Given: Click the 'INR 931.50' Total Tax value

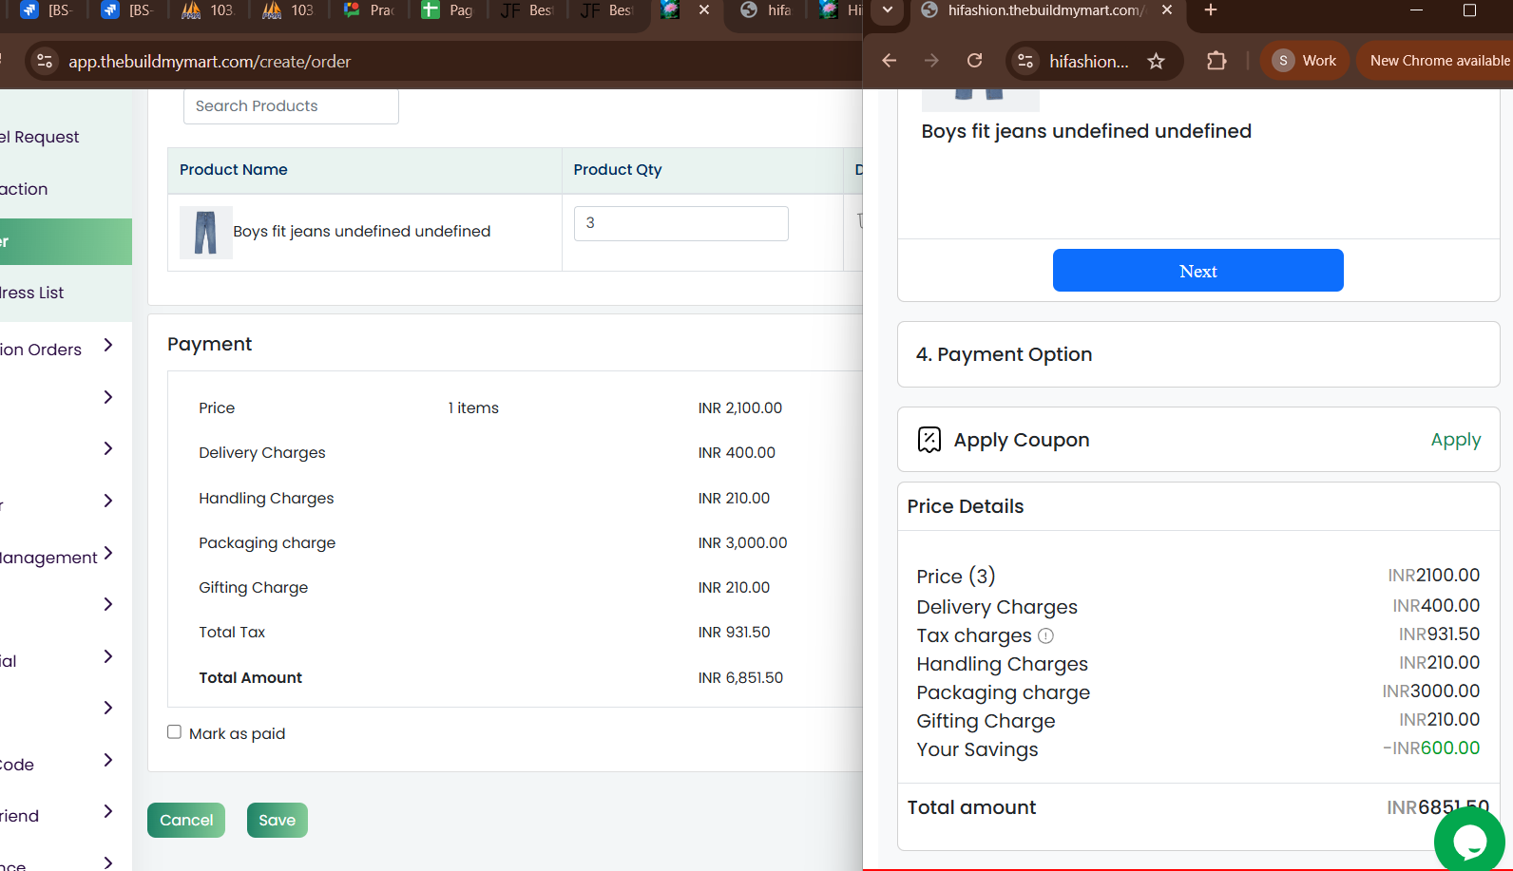Looking at the screenshot, I should tap(734, 632).
